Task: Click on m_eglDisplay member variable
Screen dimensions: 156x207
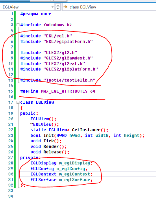Action: pyautogui.click(x=75, y=163)
